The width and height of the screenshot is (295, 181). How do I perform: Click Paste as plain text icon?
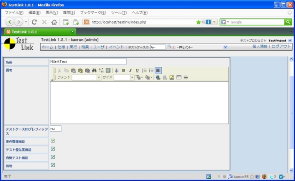click(80, 70)
